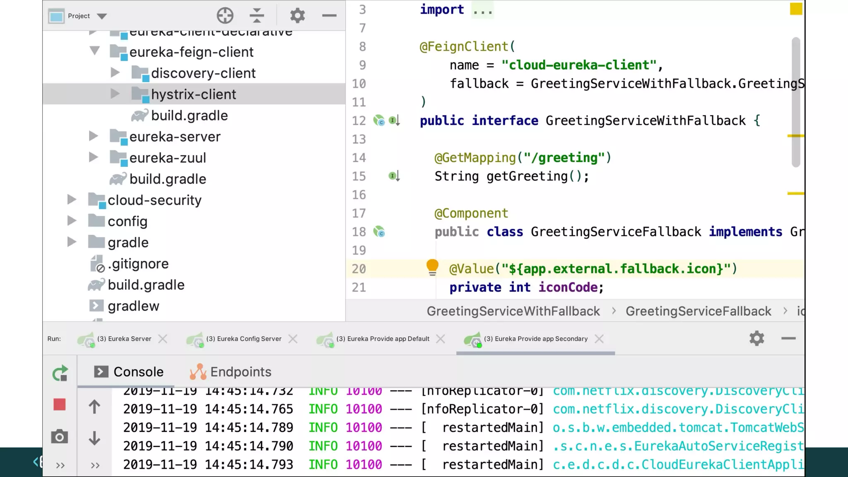
Task: Click GreetingServiceWithFallback in the breadcrumb
Action: [513, 311]
